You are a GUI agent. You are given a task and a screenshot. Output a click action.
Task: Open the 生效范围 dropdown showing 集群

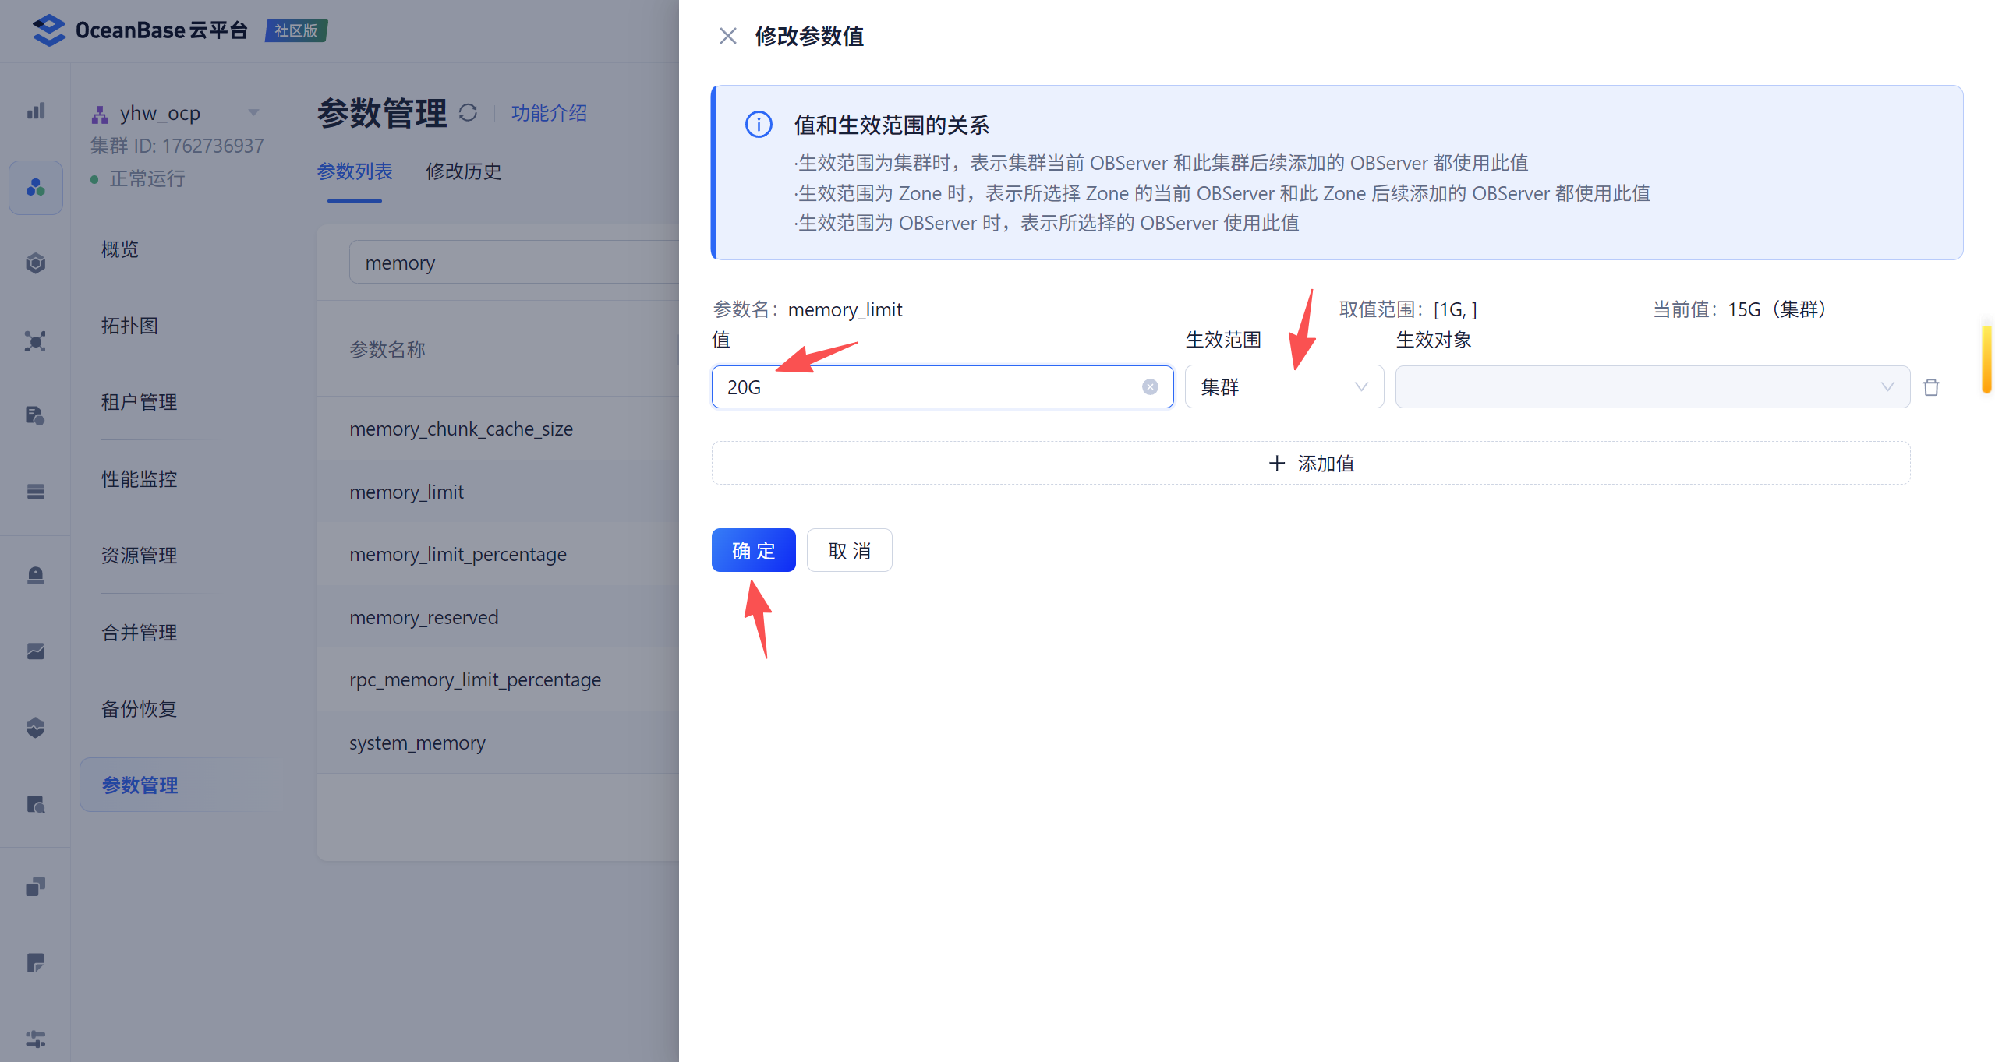1283,387
